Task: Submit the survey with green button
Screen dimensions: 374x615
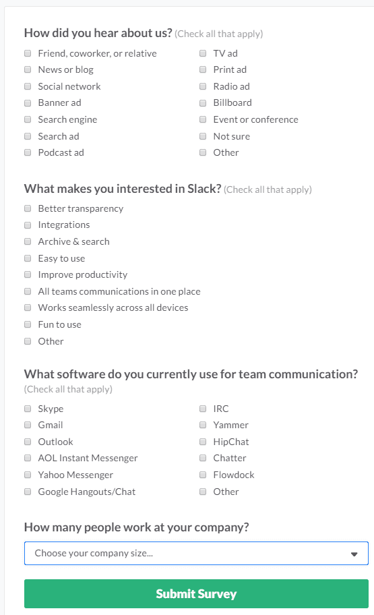Action: (x=196, y=593)
